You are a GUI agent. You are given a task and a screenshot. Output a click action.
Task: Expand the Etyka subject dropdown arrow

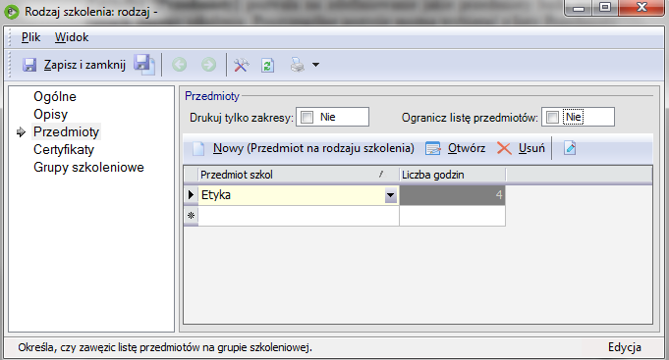click(390, 195)
